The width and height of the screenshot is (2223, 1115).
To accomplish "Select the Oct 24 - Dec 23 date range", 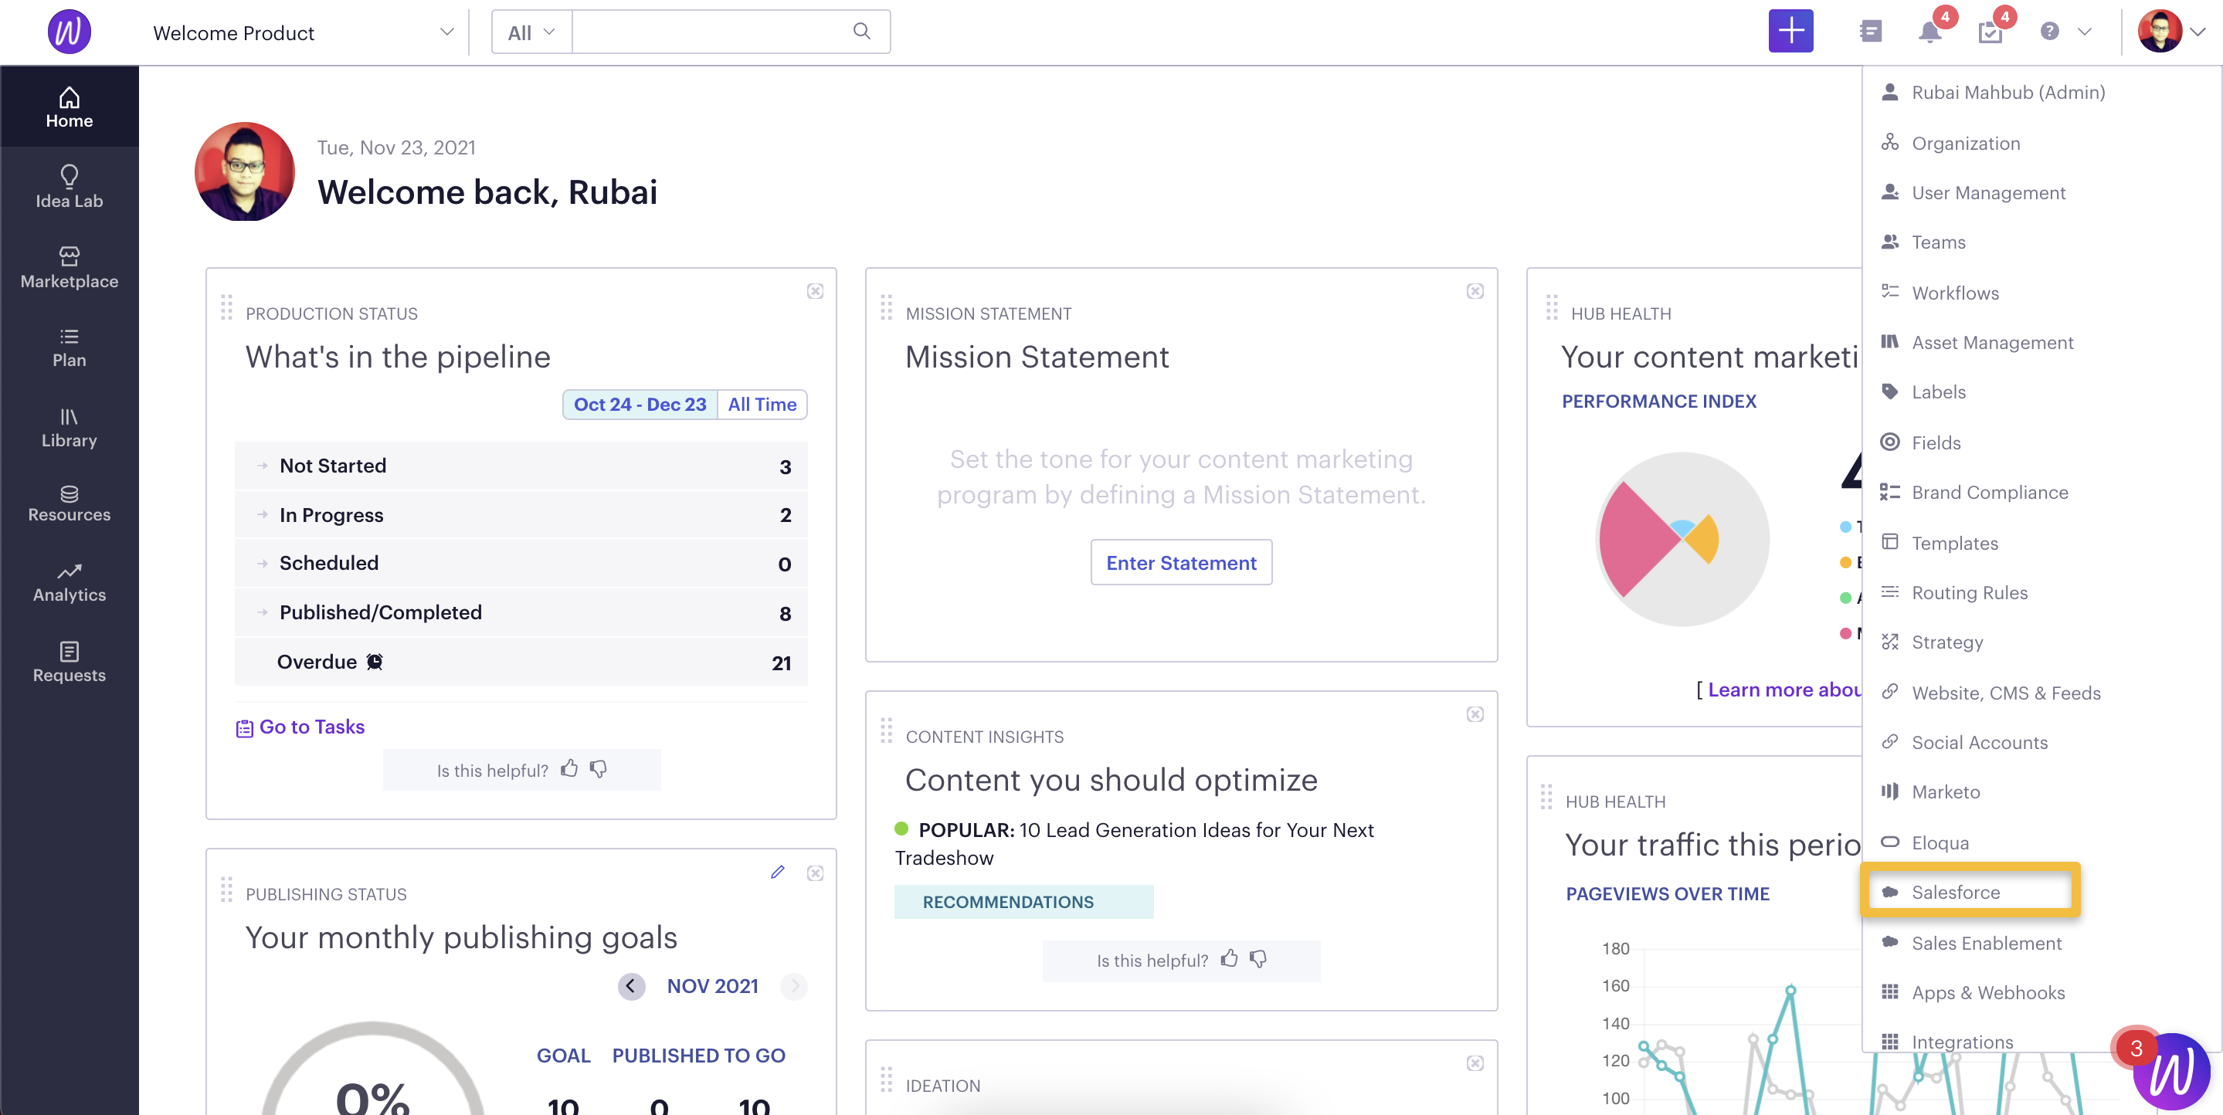I will 640,405.
